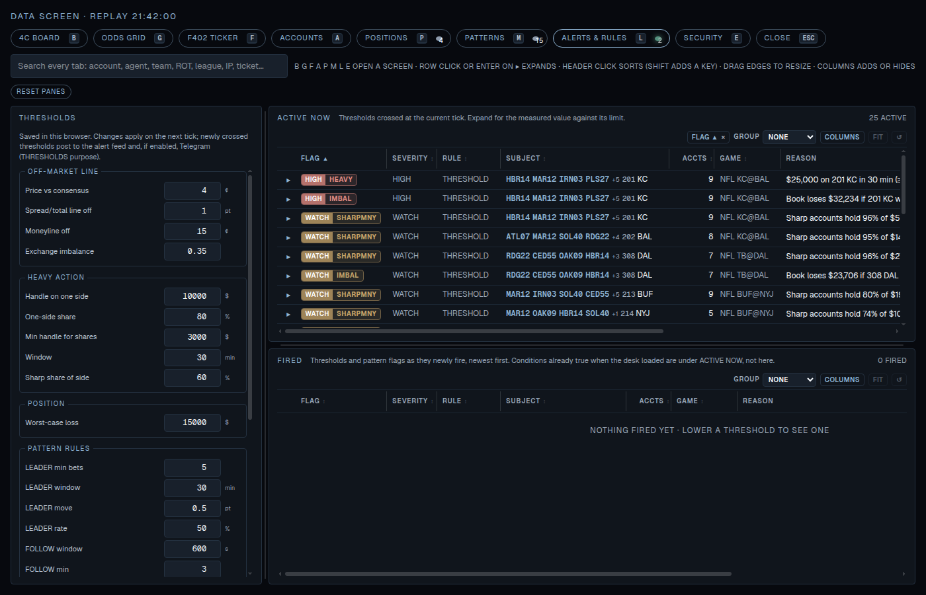Click the Fired horizontal scrollbar right arrow
The width and height of the screenshot is (926, 595).
904,574
